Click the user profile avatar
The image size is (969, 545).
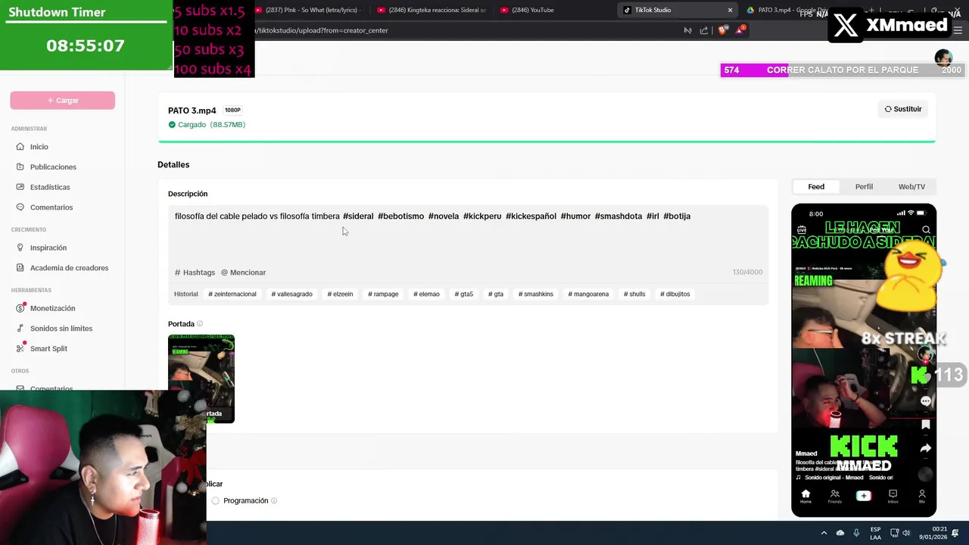pyautogui.click(x=943, y=58)
